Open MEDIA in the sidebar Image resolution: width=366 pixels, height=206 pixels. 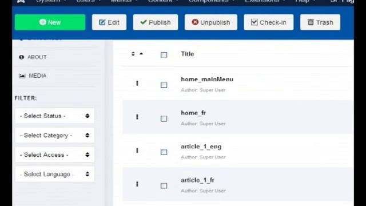click(x=38, y=76)
